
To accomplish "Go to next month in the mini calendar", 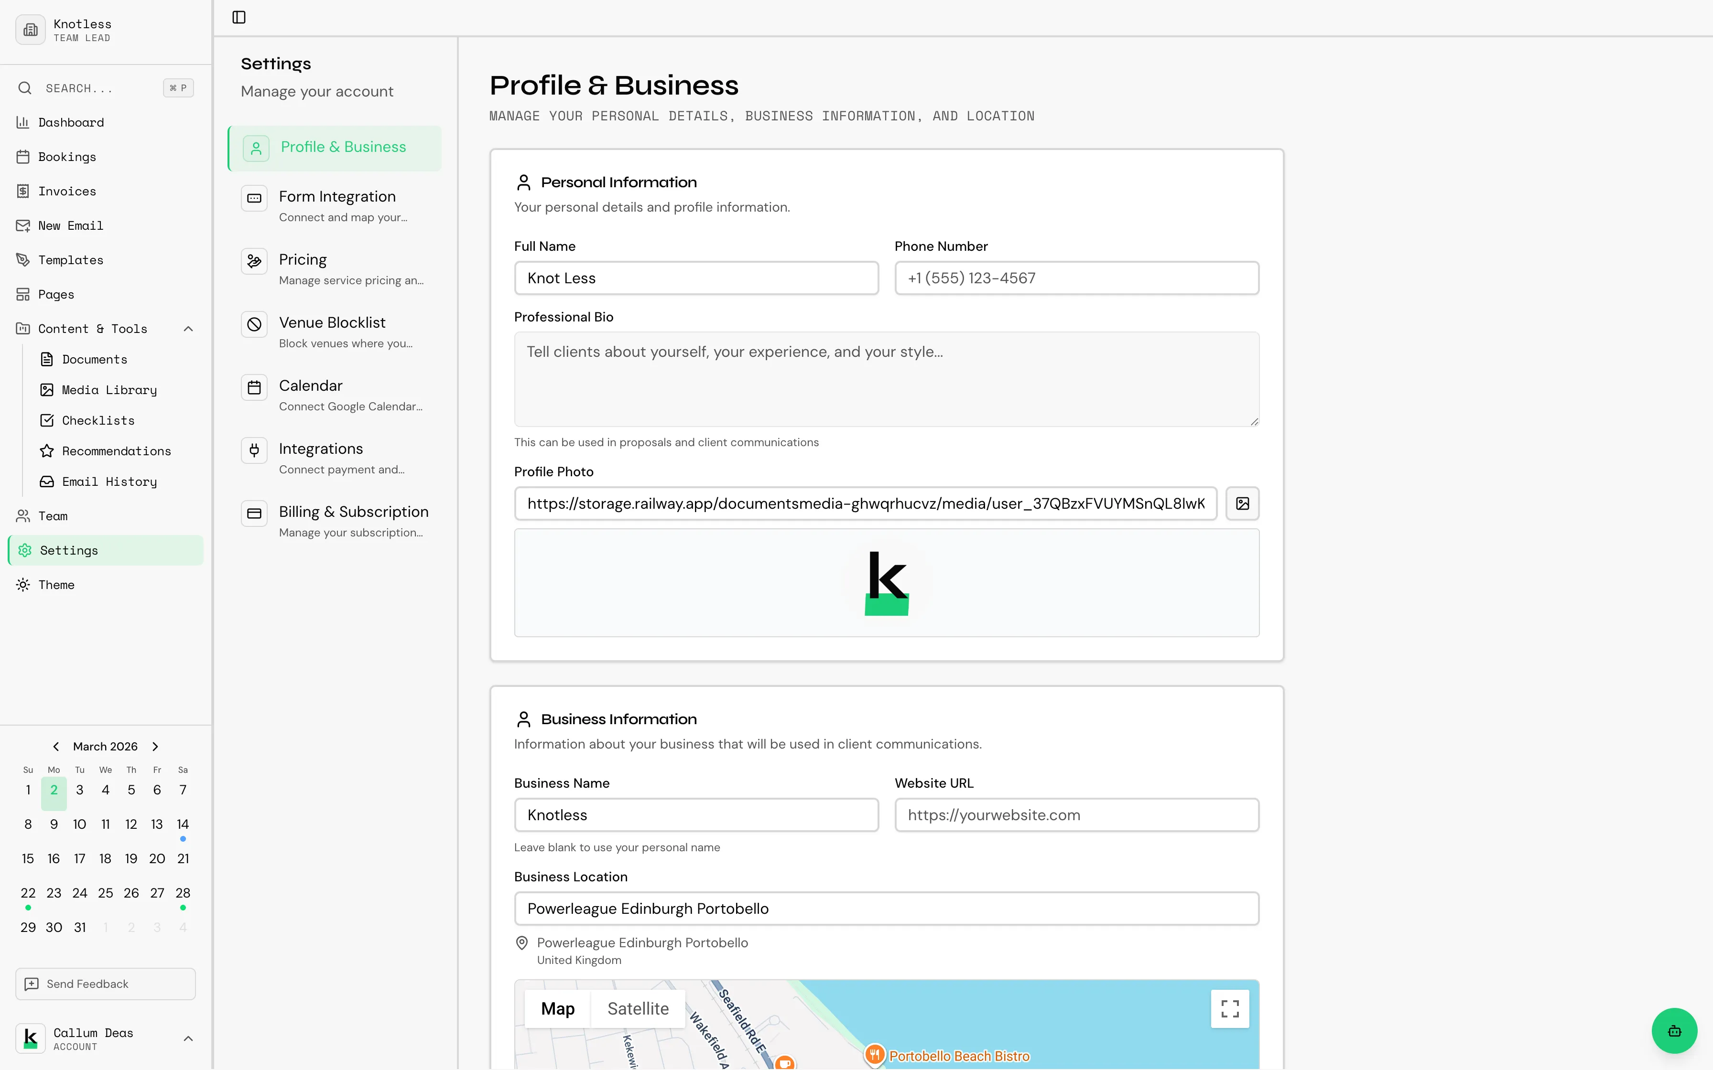I will coord(154,746).
